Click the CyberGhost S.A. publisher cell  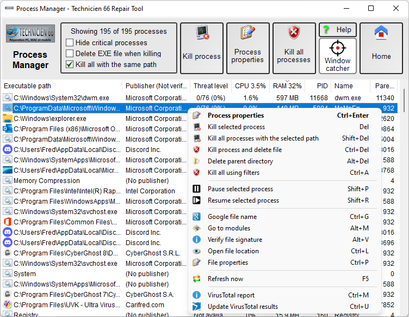coord(150,294)
